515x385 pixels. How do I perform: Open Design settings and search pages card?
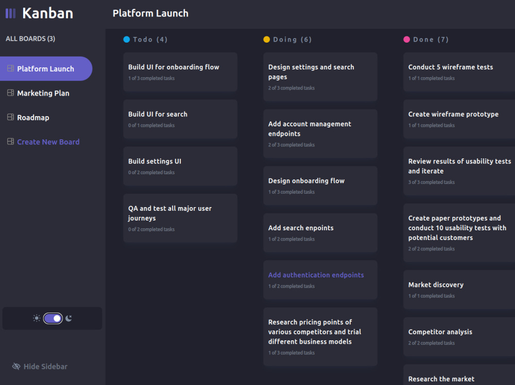point(320,77)
